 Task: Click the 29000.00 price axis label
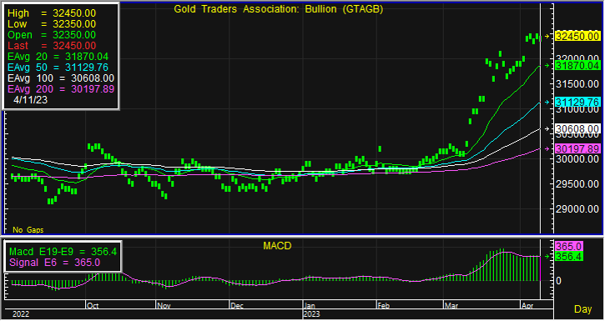(x=577, y=209)
